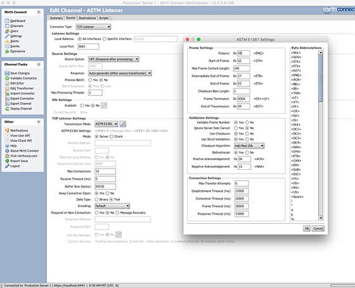This screenshot has height=288, width=355.
Task: Open Settings wrench icon in sidebar
Action: point(7,36)
